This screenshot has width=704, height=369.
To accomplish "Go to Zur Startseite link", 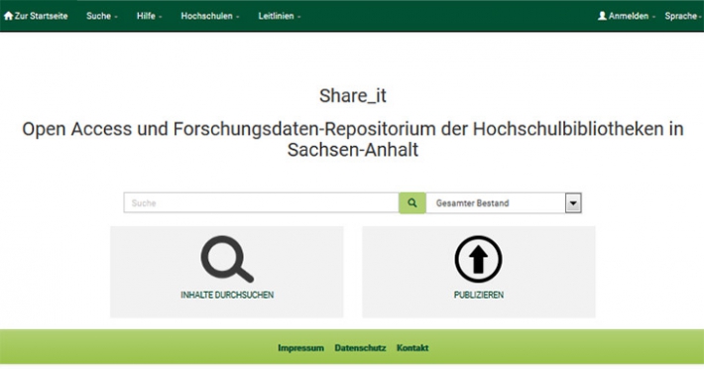I will (36, 16).
